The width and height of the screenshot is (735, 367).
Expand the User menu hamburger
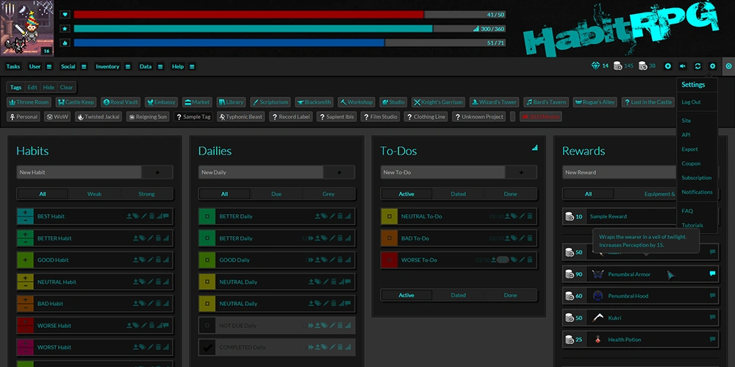[x=49, y=67]
